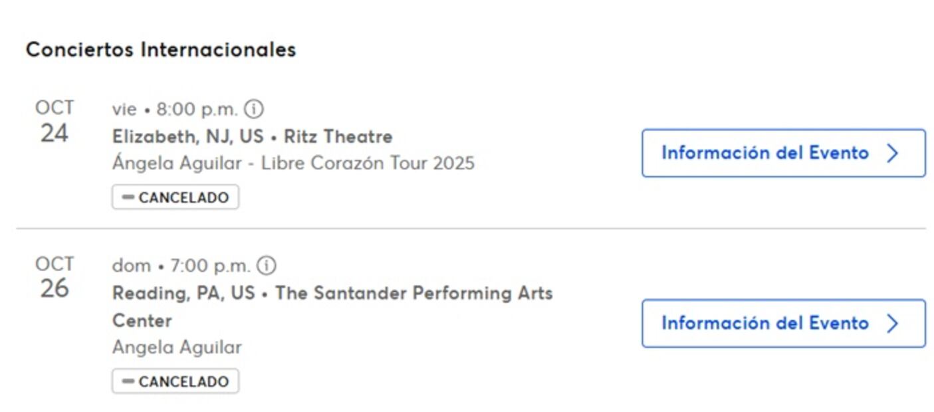Select the CANCELADO status badge for Reading event
The width and height of the screenshot is (934, 412).
pyautogui.click(x=175, y=381)
